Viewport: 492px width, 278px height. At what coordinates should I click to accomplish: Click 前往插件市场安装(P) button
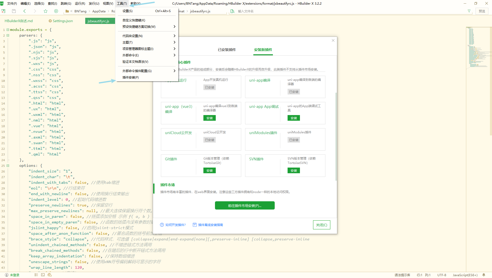coord(245,206)
